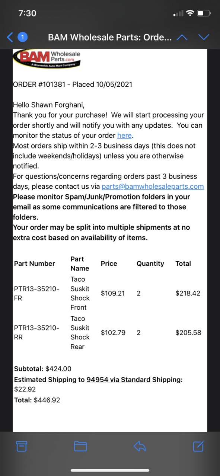Tap the ORDER #101381 heading line
The width and height of the screenshot is (220, 476).
73,84
